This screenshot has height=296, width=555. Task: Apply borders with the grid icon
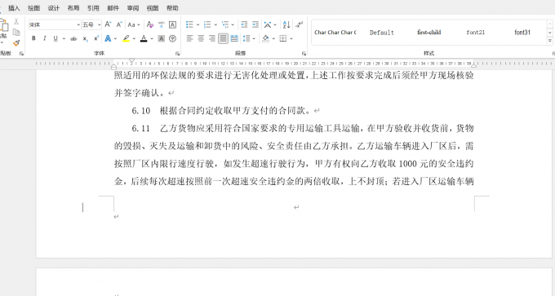coord(283,38)
